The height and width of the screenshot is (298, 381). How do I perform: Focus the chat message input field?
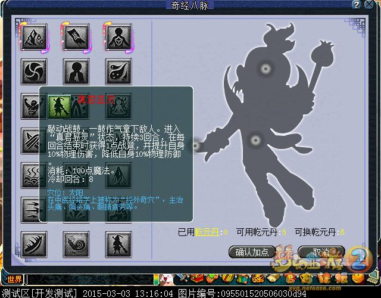tap(90, 280)
